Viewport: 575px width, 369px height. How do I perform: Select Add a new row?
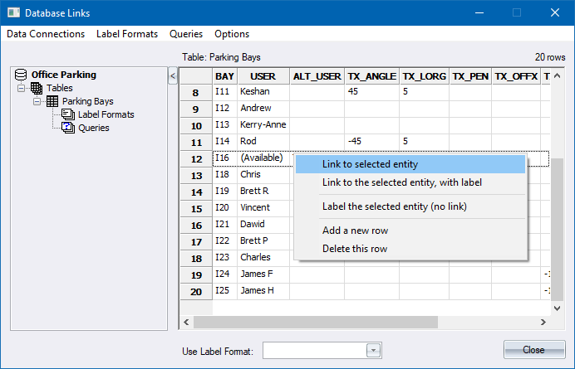pyautogui.click(x=355, y=231)
